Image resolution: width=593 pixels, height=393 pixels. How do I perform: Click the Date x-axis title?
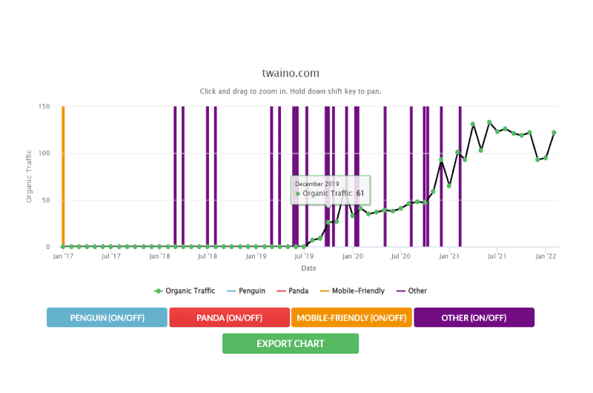(x=308, y=268)
